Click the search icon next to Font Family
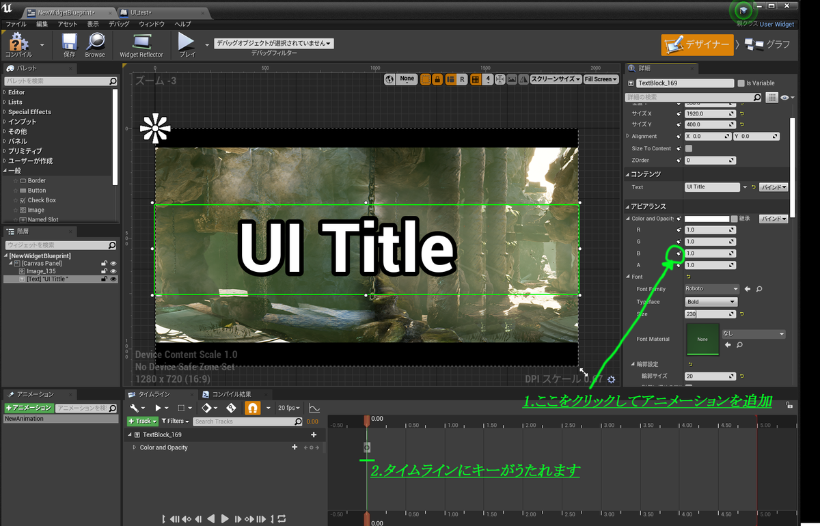Screen dimensions: 820x526 pos(759,289)
